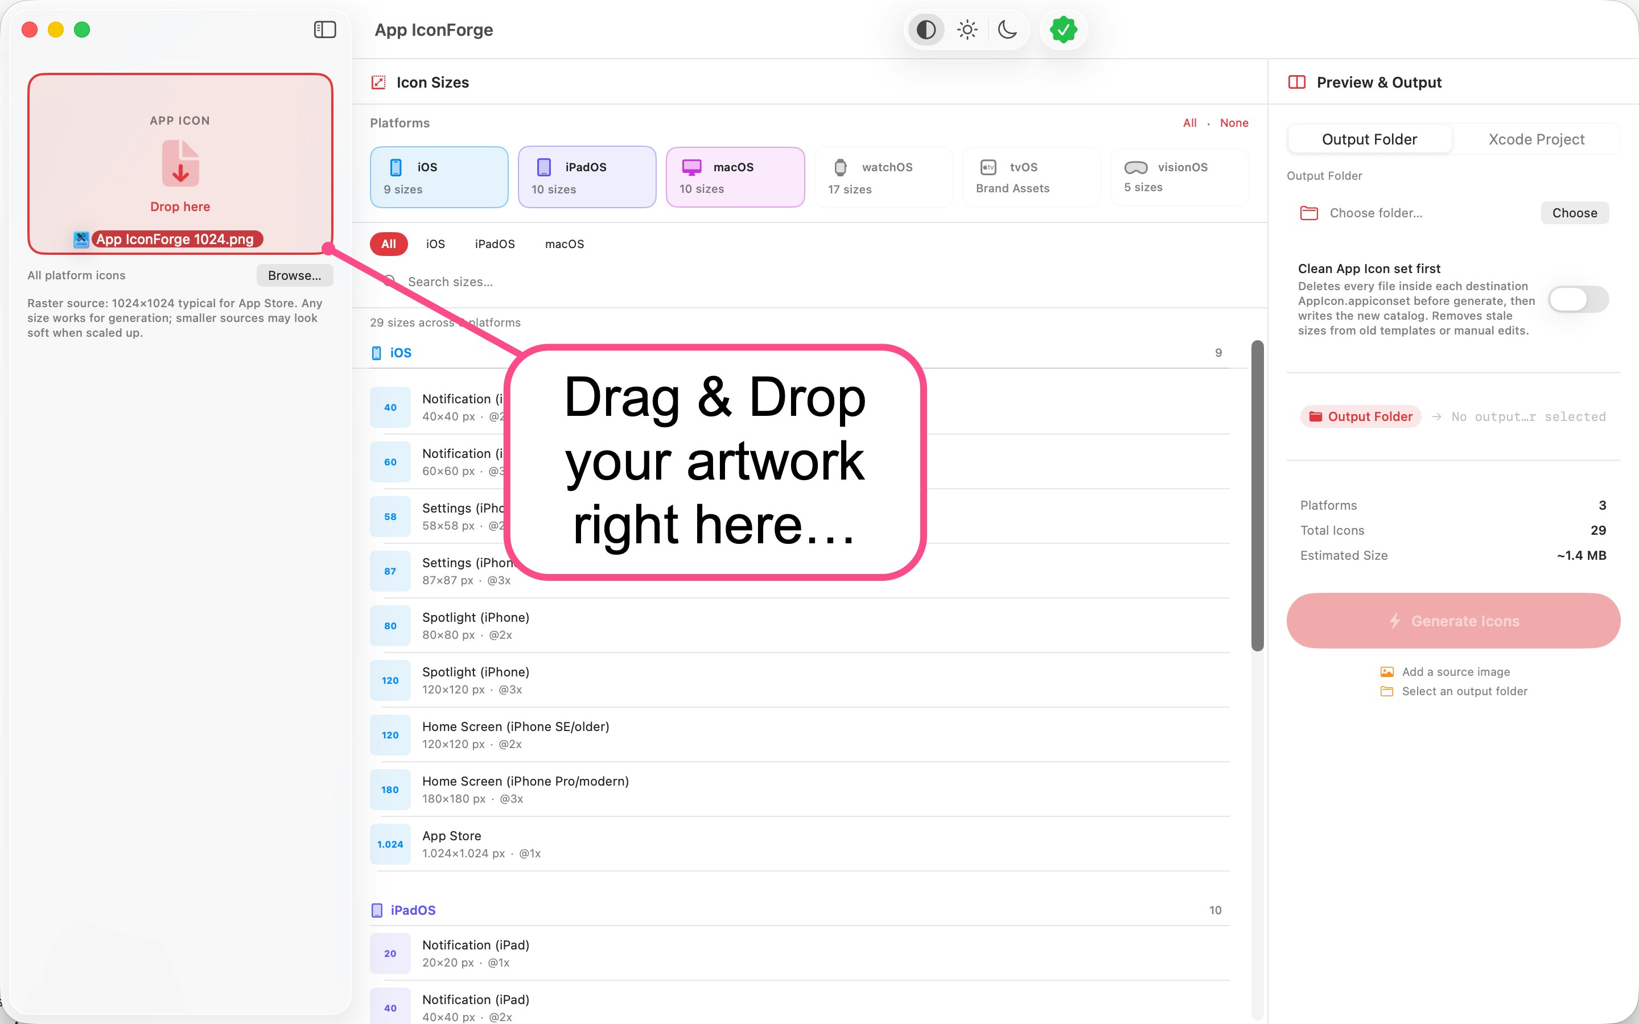Click the 87 size badge
The height and width of the screenshot is (1024, 1639).
click(x=390, y=572)
